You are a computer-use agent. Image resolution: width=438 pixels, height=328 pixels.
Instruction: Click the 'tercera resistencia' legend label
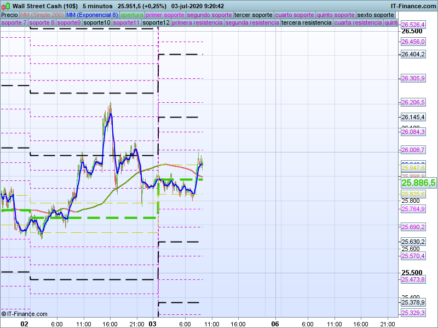click(x=306, y=23)
